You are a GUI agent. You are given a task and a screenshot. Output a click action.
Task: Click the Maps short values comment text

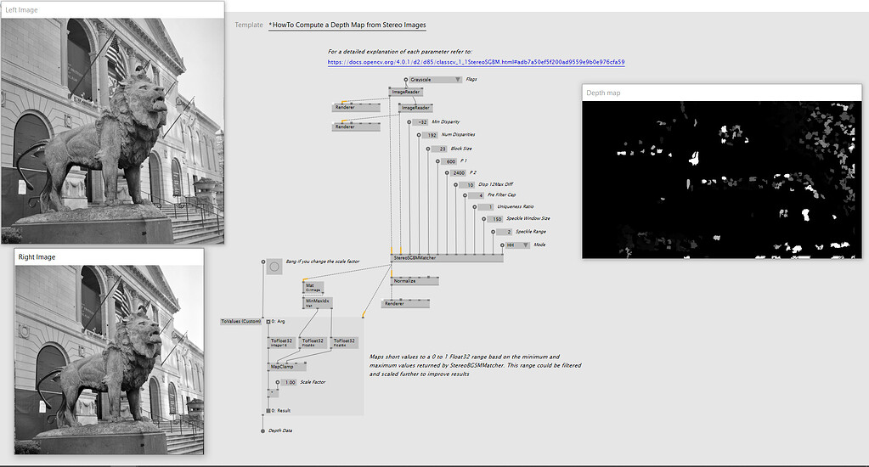pos(476,366)
